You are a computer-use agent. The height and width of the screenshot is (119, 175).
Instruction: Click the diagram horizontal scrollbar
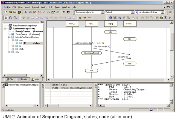click(x=109, y=80)
